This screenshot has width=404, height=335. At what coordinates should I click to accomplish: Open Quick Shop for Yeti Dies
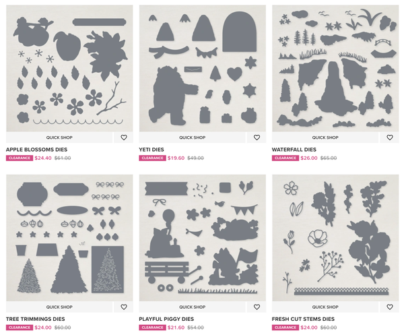[x=192, y=138]
